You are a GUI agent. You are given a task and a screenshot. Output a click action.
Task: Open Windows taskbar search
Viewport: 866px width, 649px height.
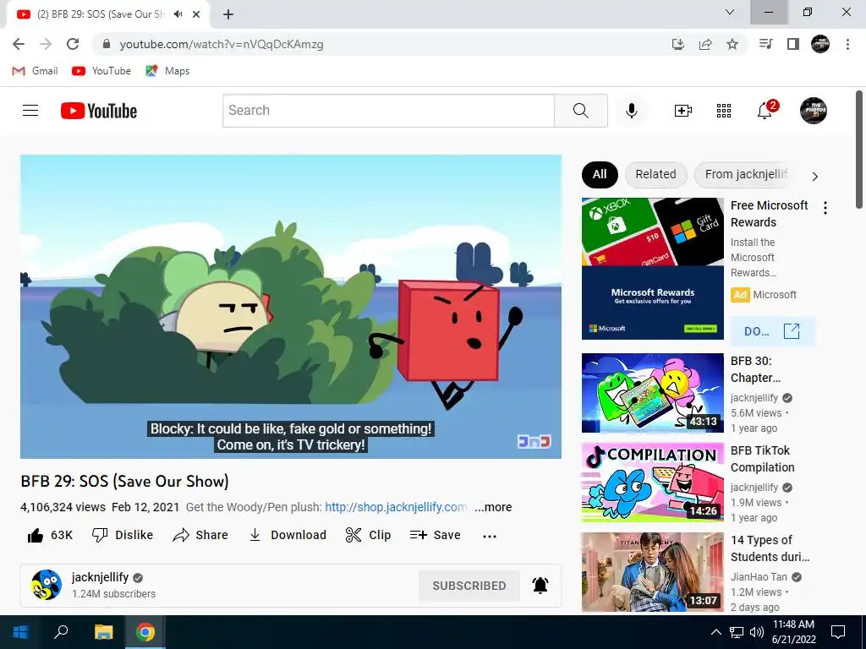tap(61, 632)
